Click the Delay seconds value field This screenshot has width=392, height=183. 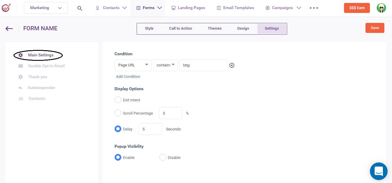(x=150, y=129)
